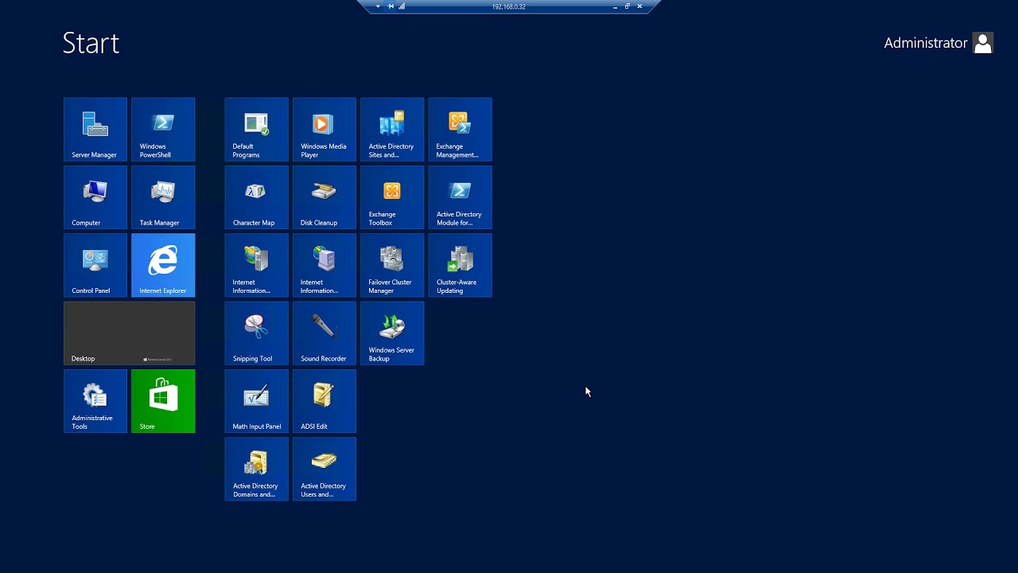Open Windows Server Backup tile
The width and height of the screenshot is (1018, 573).
392,333
